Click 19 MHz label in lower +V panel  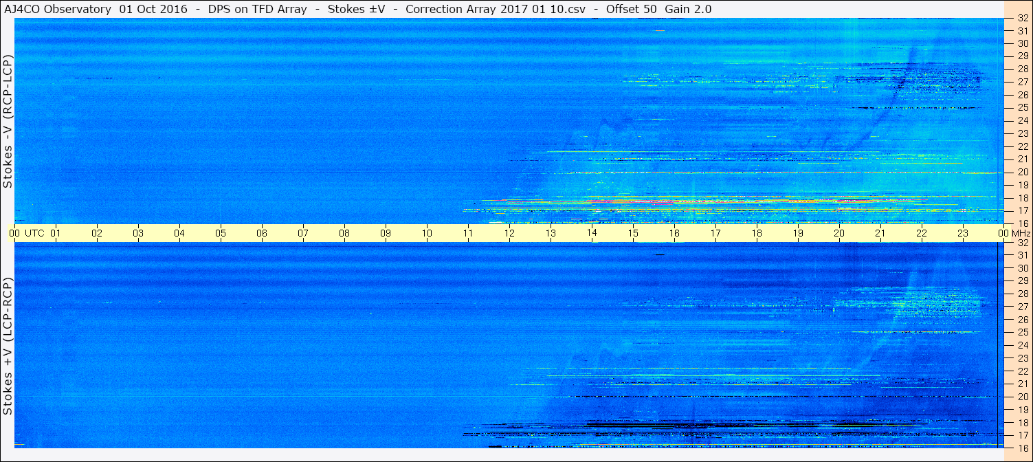(1023, 410)
